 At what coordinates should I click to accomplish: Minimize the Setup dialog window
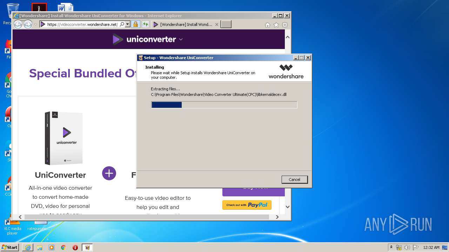[x=296, y=58]
